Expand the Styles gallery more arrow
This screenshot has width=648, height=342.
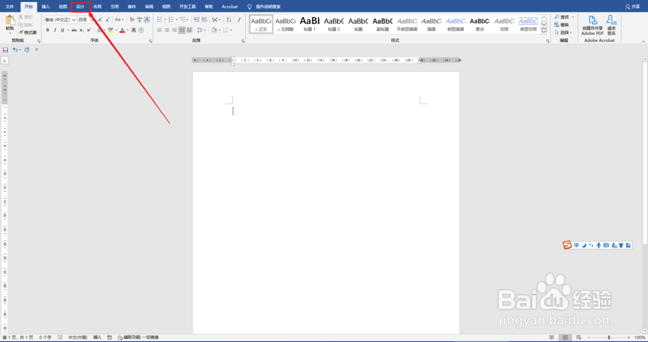544,31
